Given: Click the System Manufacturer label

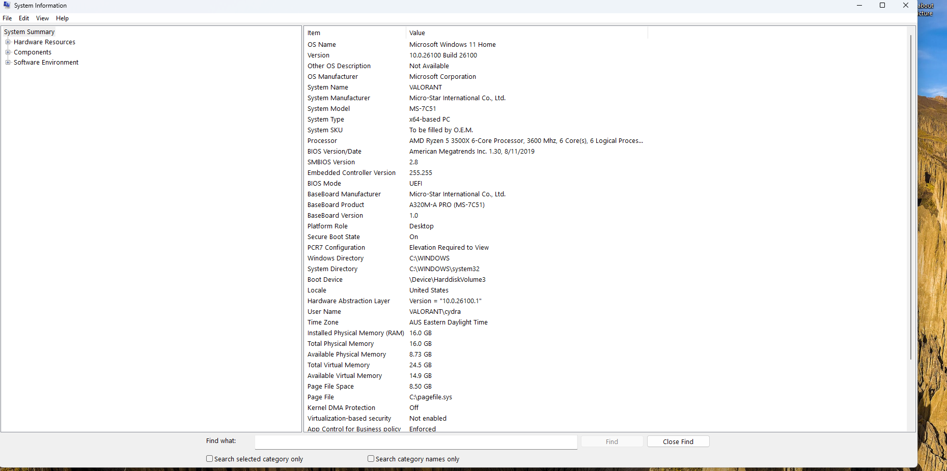Looking at the screenshot, I should tap(339, 98).
